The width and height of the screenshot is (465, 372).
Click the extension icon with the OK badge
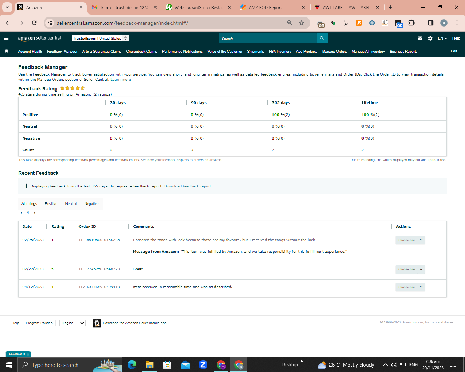[399, 24]
